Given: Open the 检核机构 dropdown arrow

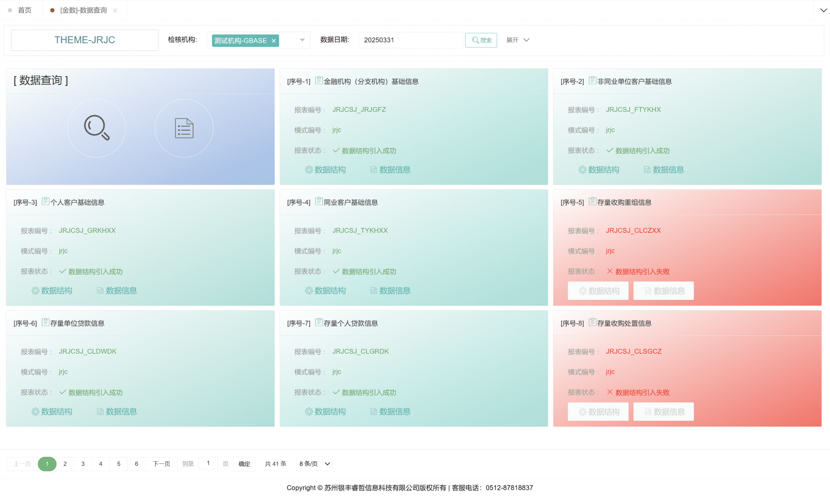Looking at the screenshot, I should pyautogui.click(x=302, y=40).
